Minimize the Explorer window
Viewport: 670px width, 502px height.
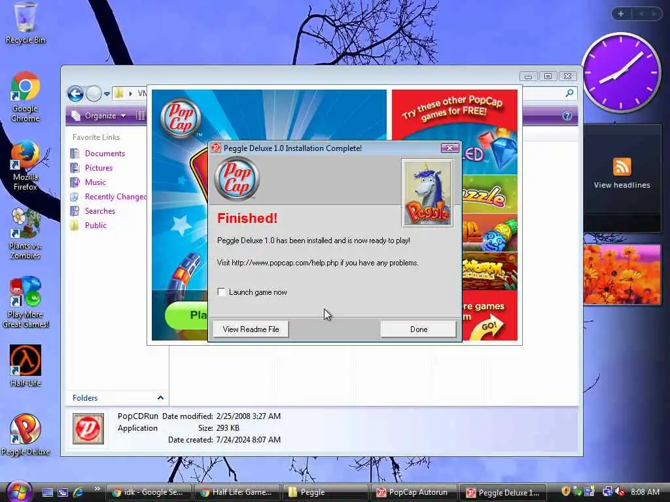coord(529,76)
